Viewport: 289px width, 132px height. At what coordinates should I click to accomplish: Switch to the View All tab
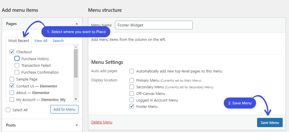tap(41, 41)
